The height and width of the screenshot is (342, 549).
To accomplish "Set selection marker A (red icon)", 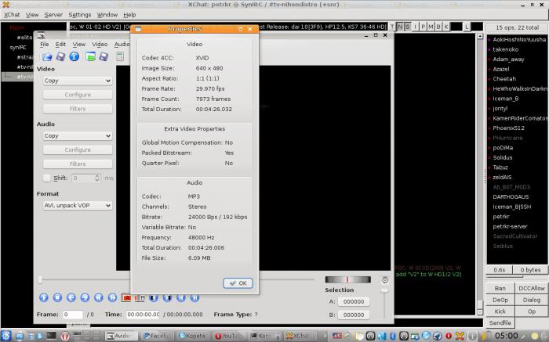I will pos(126,298).
